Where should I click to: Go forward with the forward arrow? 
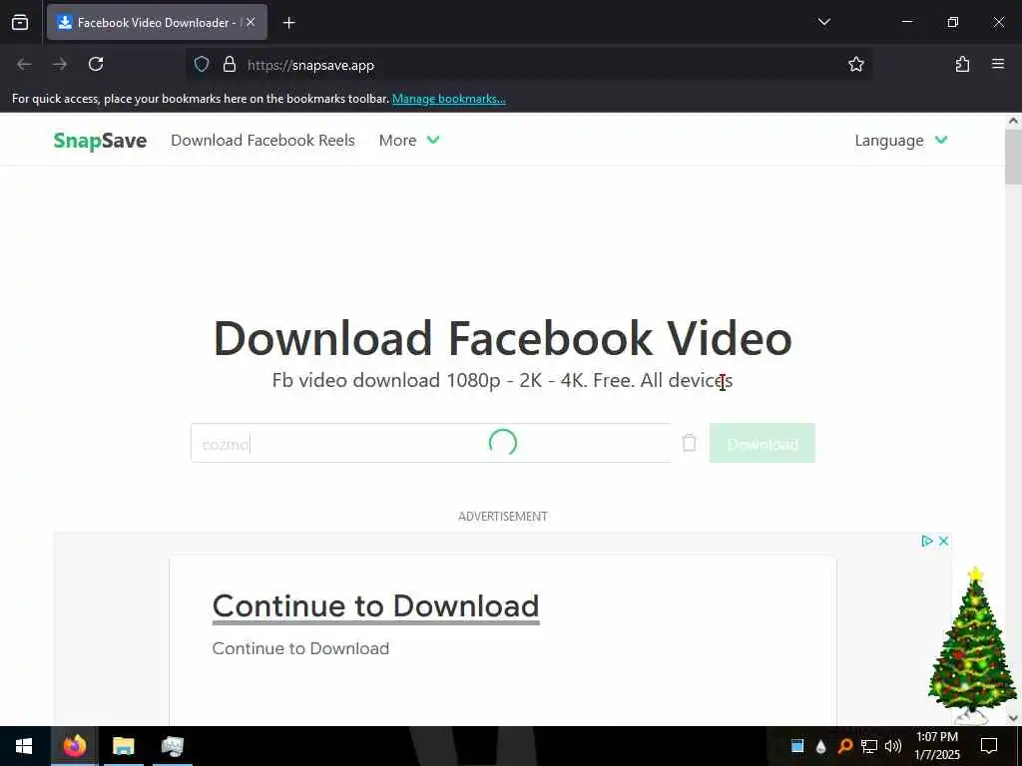[x=60, y=64]
